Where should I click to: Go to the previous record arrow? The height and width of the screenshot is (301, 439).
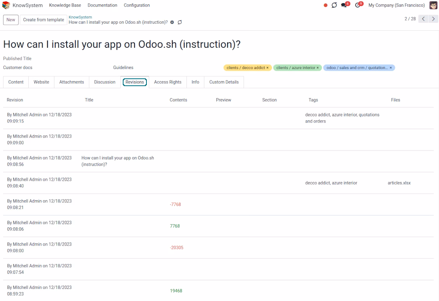pyautogui.click(x=423, y=19)
